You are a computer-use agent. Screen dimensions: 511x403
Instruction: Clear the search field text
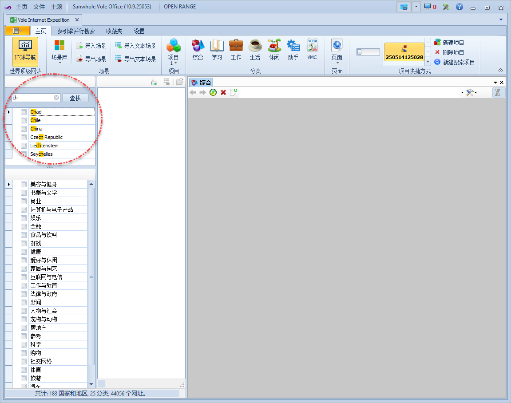(x=56, y=98)
